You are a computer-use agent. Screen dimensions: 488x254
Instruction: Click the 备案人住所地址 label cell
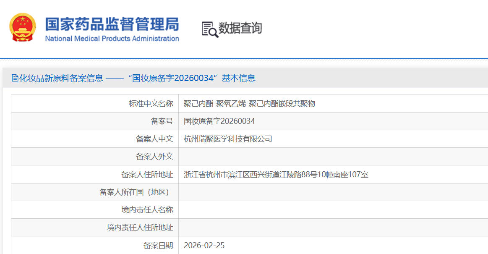(x=147, y=175)
